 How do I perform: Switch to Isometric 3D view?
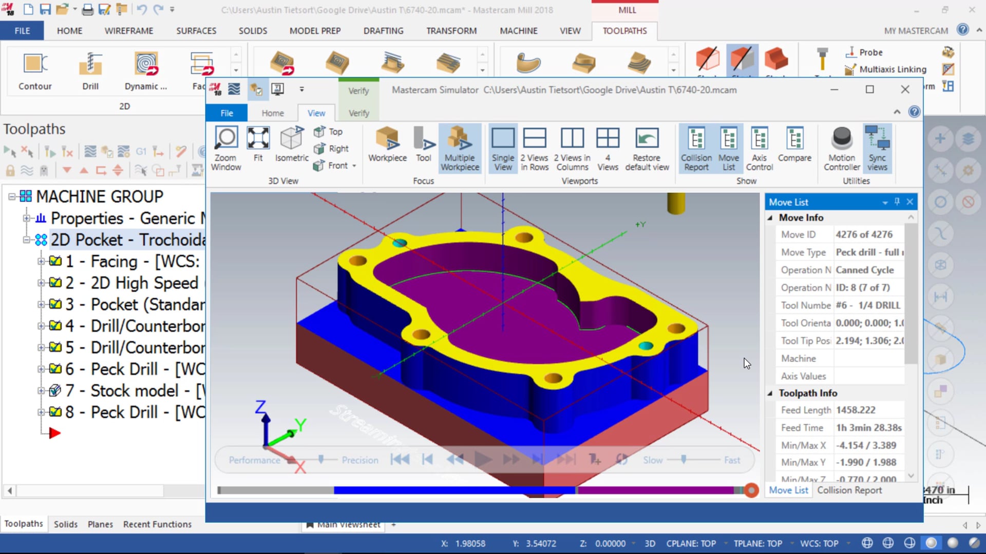(291, 144)
